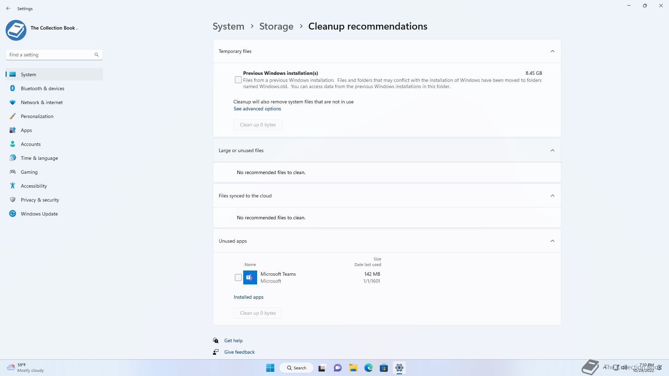Open Accessibility settings
Viewport: 669px width, 376px height.
pos(54,186)
